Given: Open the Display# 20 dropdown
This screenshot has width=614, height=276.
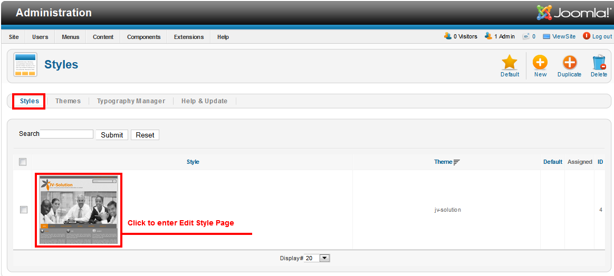Looking at the screenshot, I should coord(318,258).
